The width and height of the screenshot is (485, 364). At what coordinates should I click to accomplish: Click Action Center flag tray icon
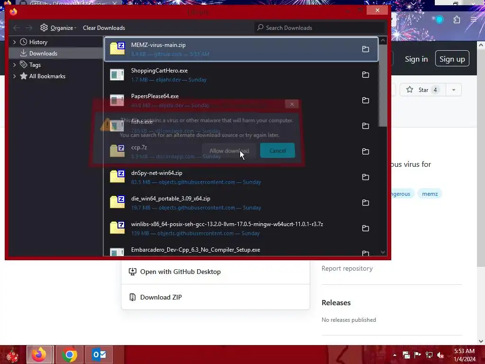point(418,355)
